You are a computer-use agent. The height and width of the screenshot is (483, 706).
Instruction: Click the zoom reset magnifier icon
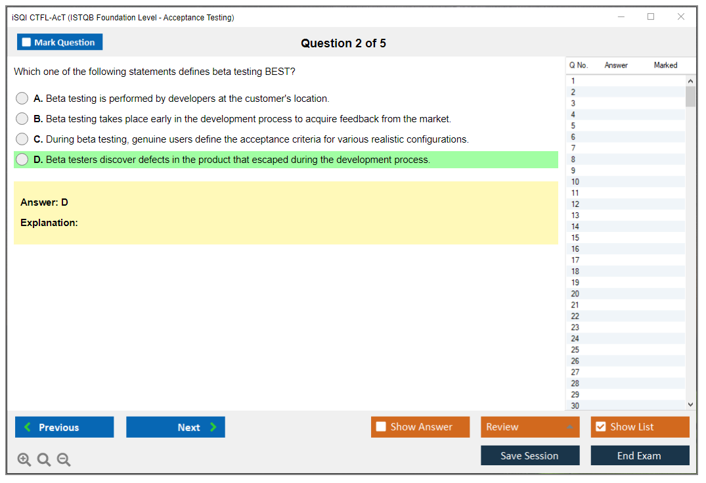click(44, 460)
